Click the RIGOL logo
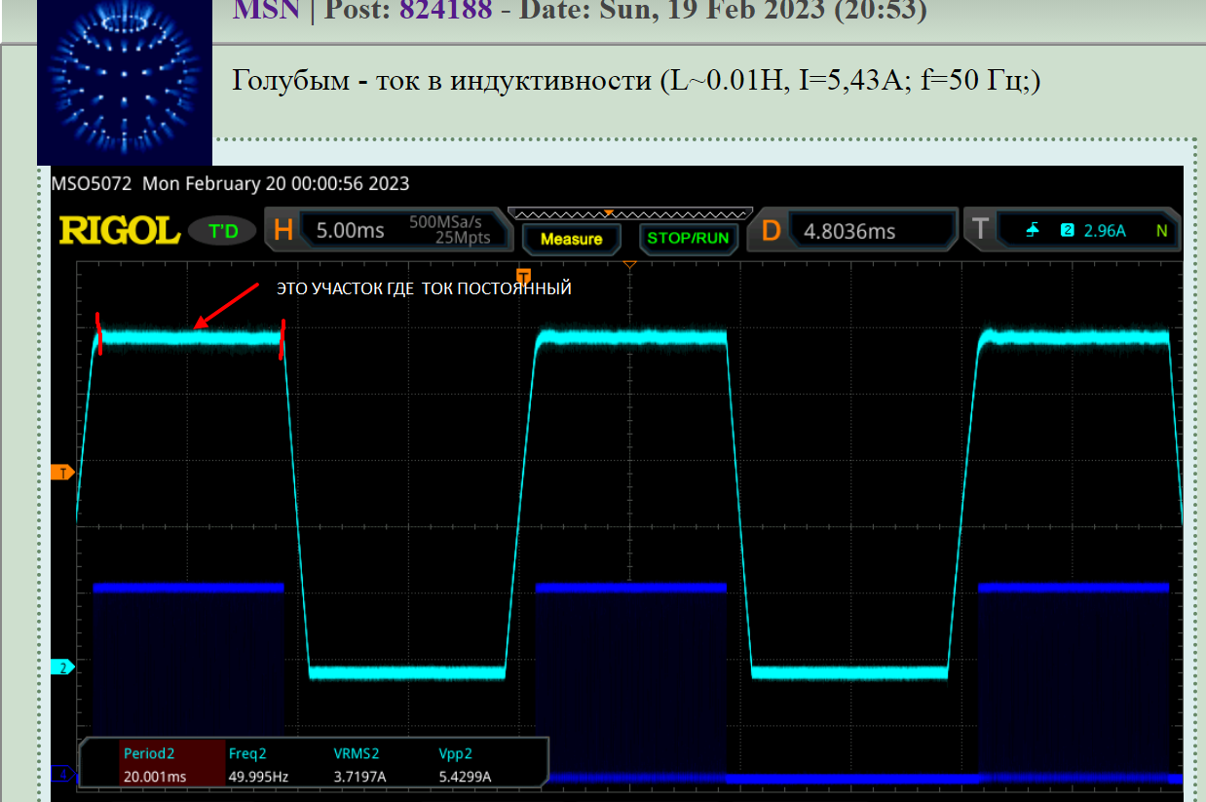The height and width of the screenshot is (802, 1206). 120,231
